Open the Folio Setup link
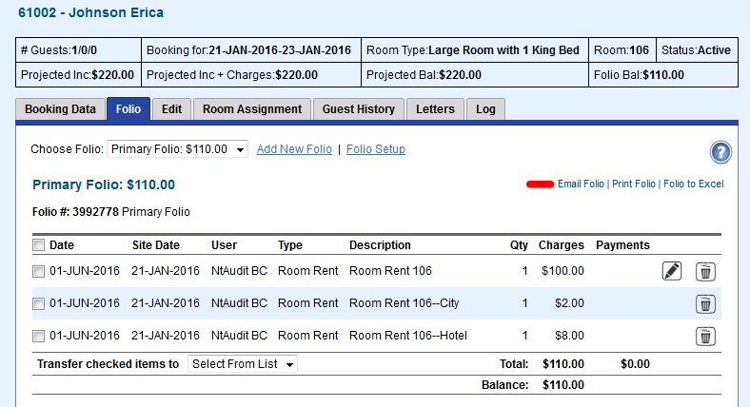The width and height of the screenshot is (750, 407). tap(376, 149)
